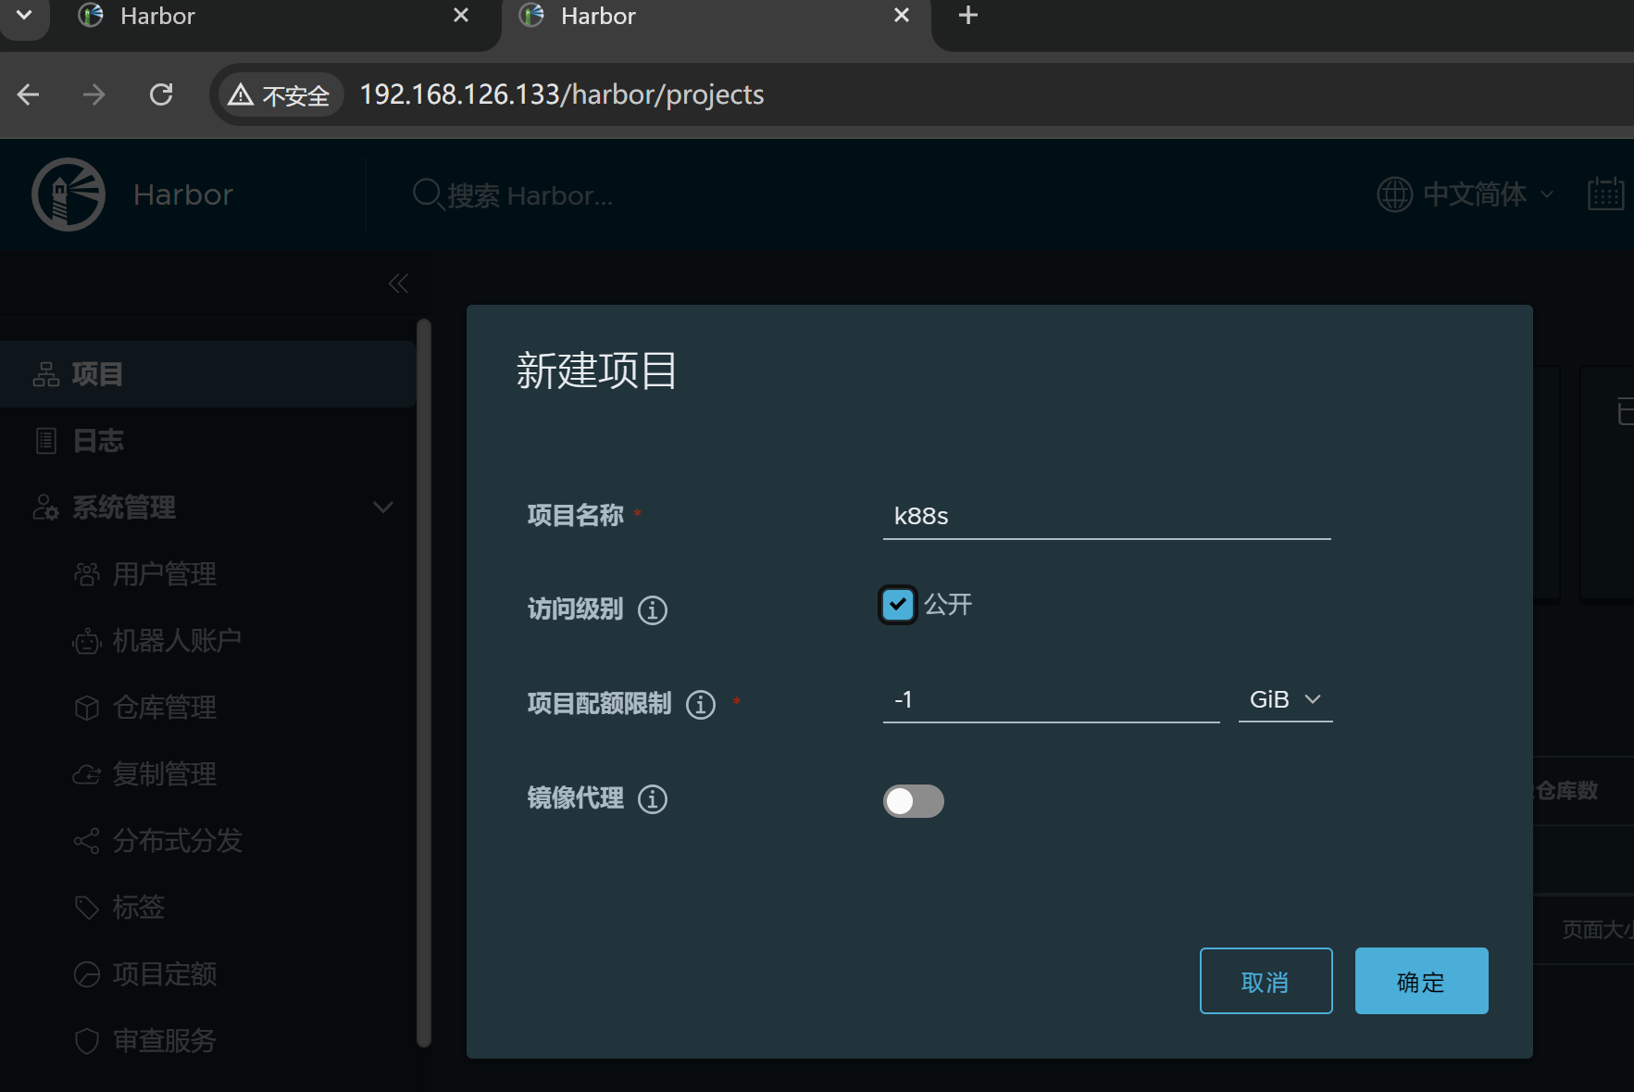Open the GiB quota unit dropdown
1634x1092 pixels.
(x=1285, y=700)
